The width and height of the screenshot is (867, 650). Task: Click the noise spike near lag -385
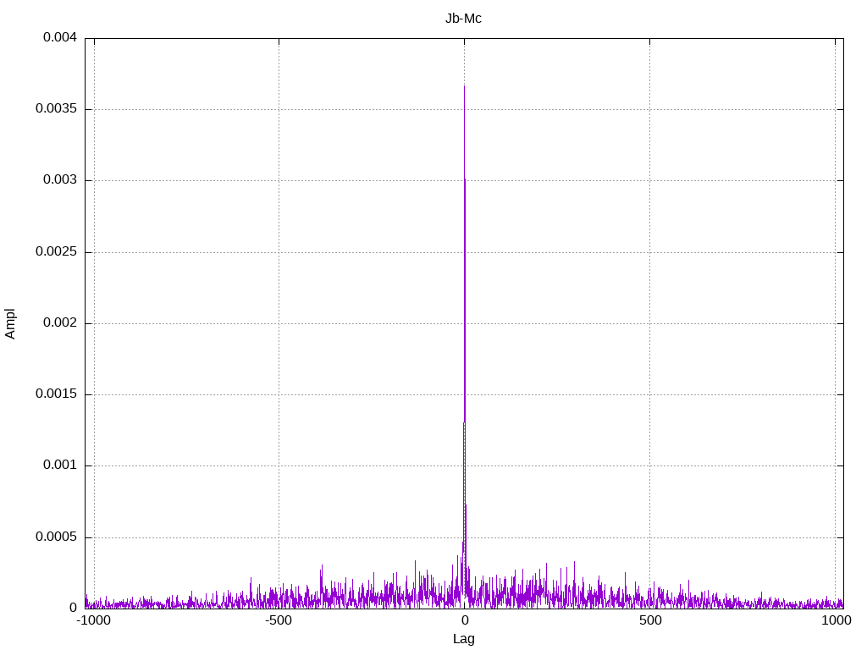[321, 567]
